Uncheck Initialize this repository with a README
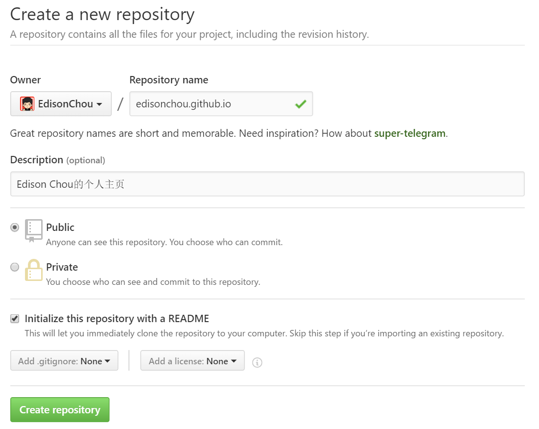This screenshot has width=539, height=429. pyautogui.click(x=15, y=319)
